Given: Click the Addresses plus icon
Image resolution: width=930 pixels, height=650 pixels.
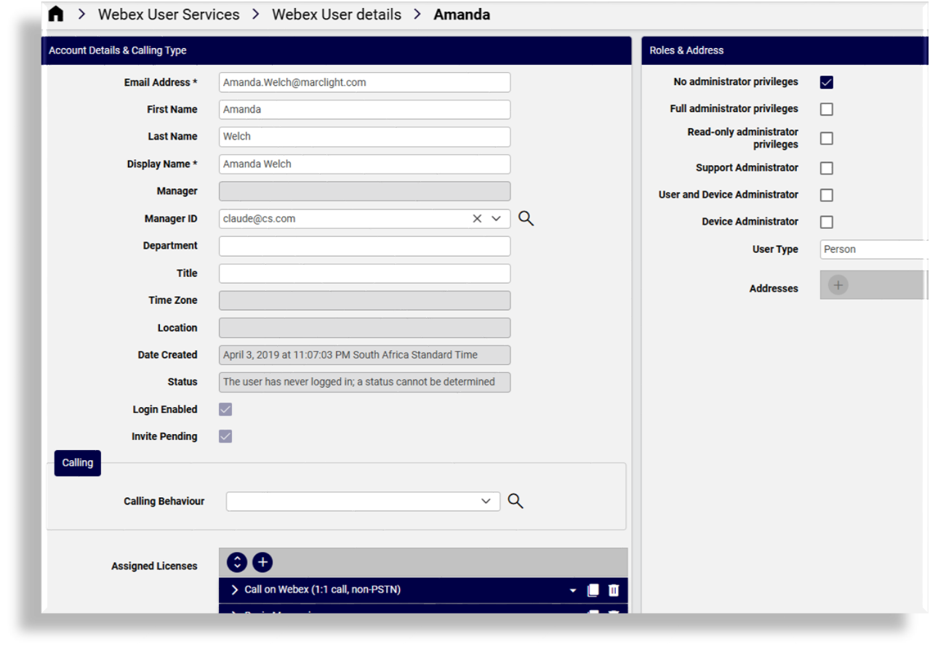Looking at the screenshot, I should click(x=837, y=285).
